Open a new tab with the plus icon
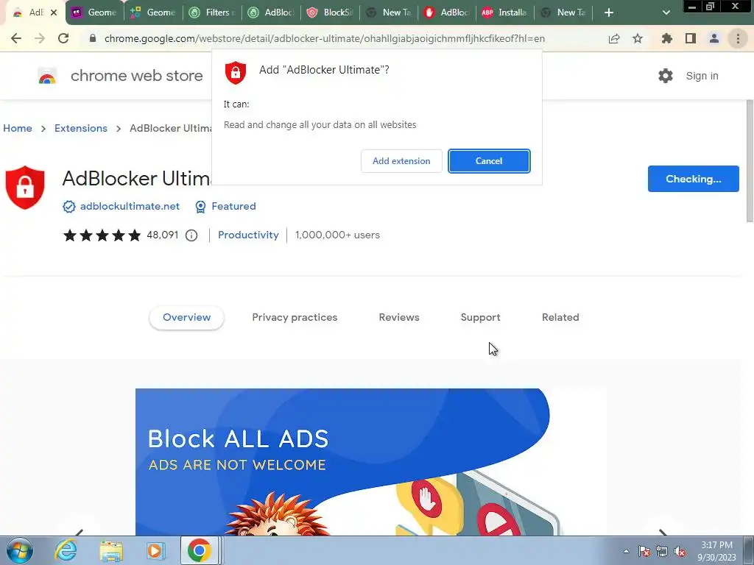The height and width of the screenshot is (565, 754). click(x=609, y=13)
